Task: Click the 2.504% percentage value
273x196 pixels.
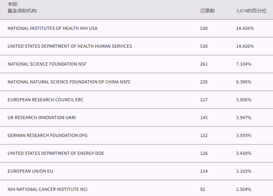Action: 243,189
